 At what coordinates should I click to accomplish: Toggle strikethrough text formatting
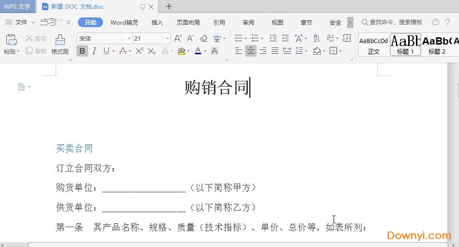click(x=123, y=51)
